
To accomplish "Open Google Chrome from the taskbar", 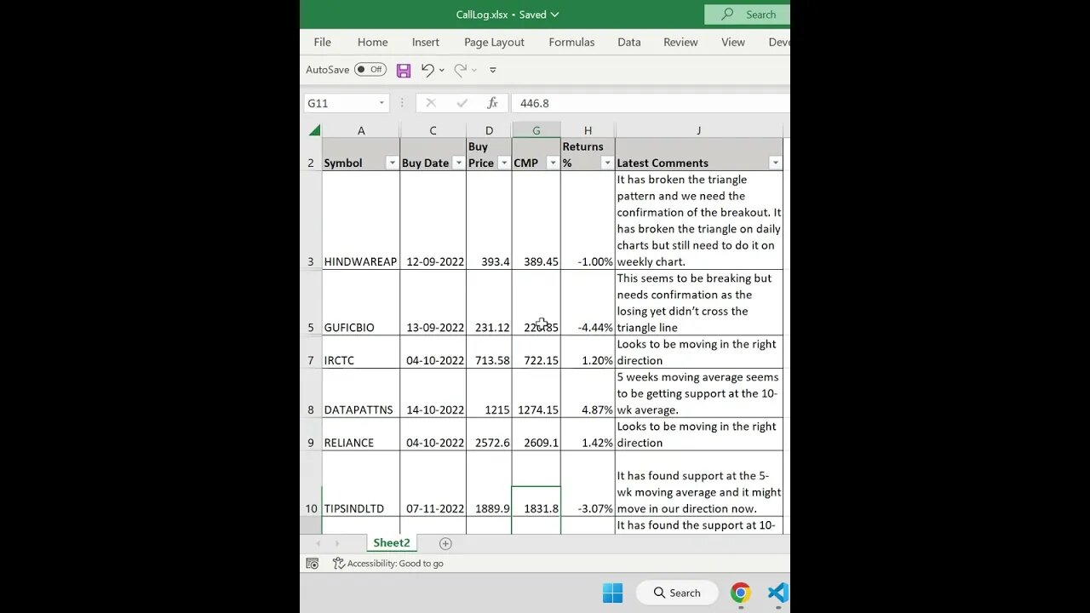I will (x=741, y=593).
